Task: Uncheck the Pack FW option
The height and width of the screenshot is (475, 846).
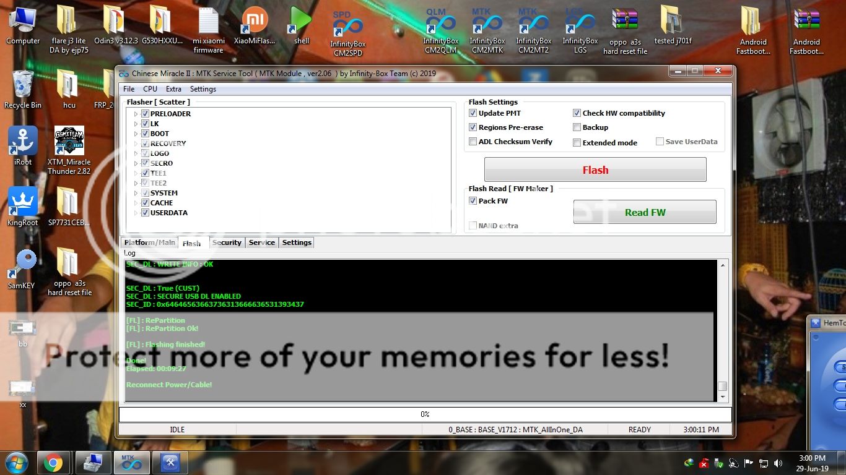Action: pyautogui.click(x=473, y=201)
